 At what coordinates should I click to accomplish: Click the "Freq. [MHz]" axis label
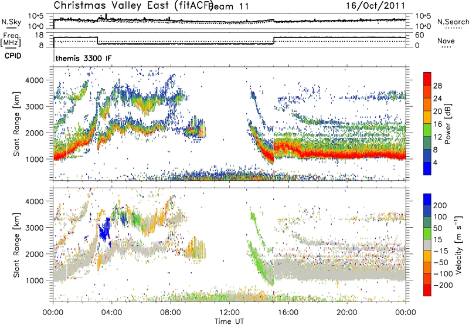pos(11,40)
